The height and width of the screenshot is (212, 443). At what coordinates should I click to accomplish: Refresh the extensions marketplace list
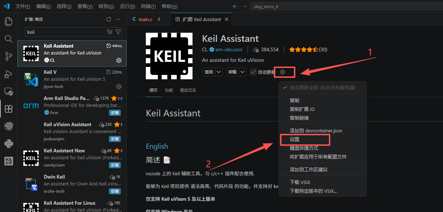tap(108, 19)
